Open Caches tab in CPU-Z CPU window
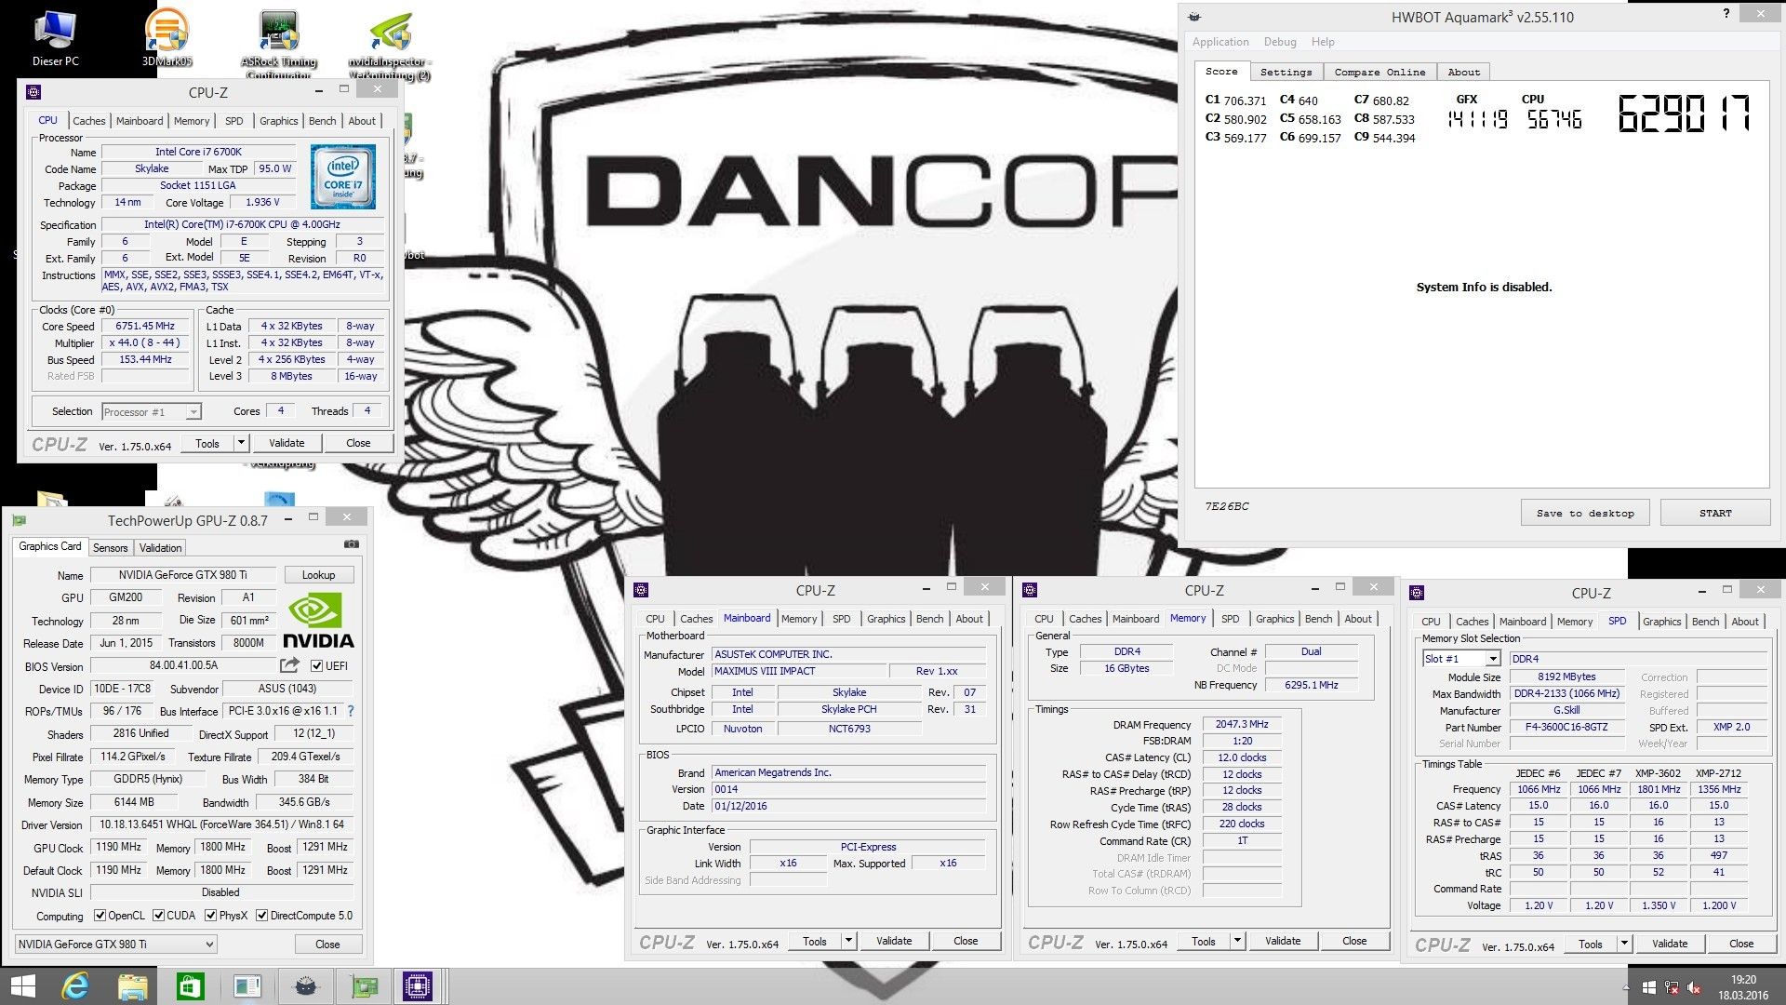Screen dimensions: 1786x1005 click(x=88, y=121)
